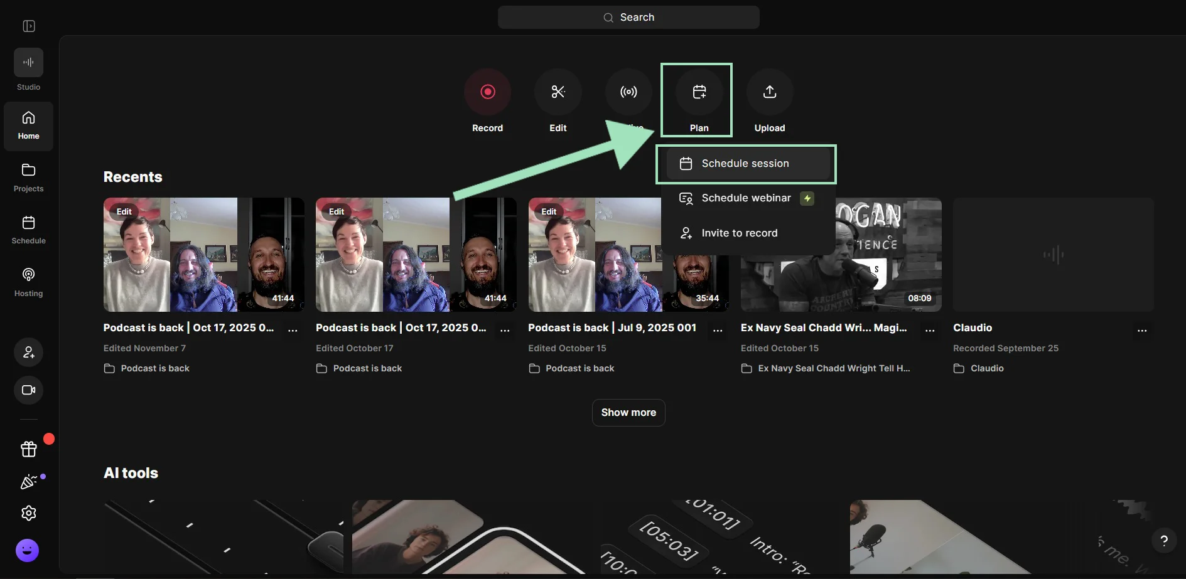Viewport: 1186px width, 579px height.
Task: Open options for Claudio recording
Action: pos(1142,330)
